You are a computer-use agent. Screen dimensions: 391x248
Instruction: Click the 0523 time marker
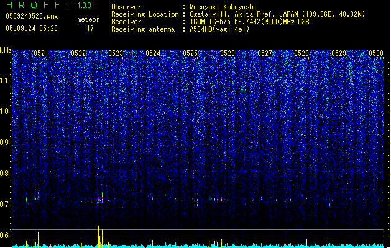click(116, 53)
